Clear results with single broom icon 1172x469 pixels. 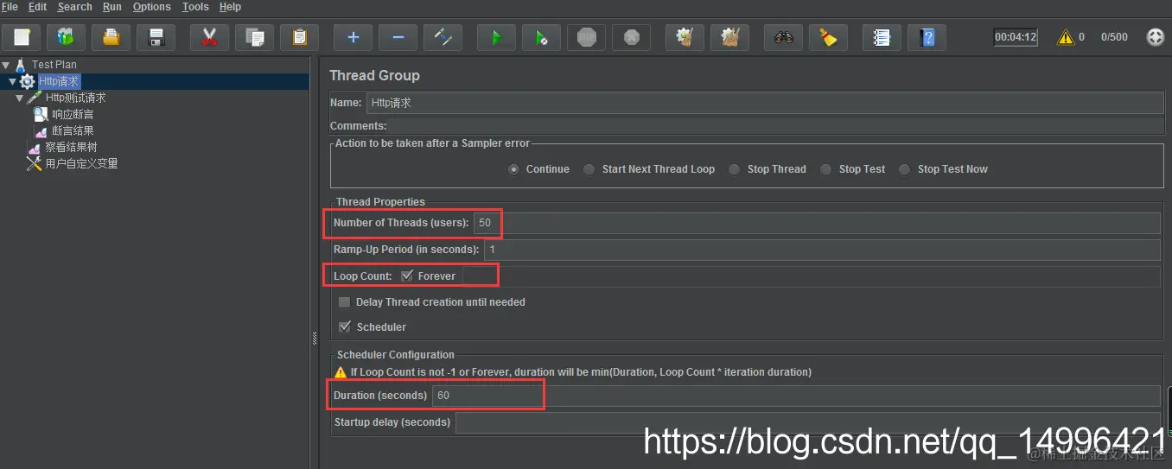(685, 37)
